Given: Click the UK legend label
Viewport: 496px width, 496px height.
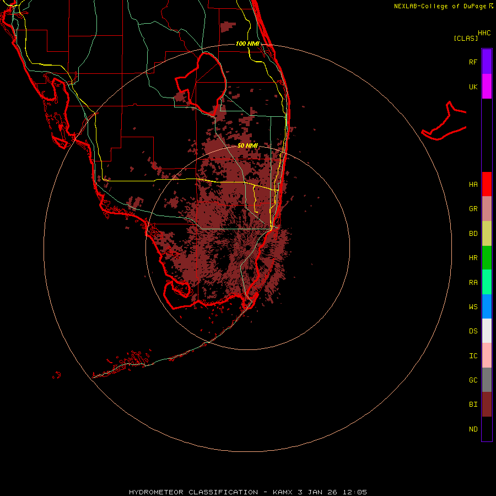Looking at the screenshot, I should pyautogui.click(x=473, y=87).
